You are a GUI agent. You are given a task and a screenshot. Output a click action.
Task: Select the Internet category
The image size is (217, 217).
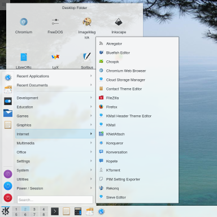[x=55, y=134]
